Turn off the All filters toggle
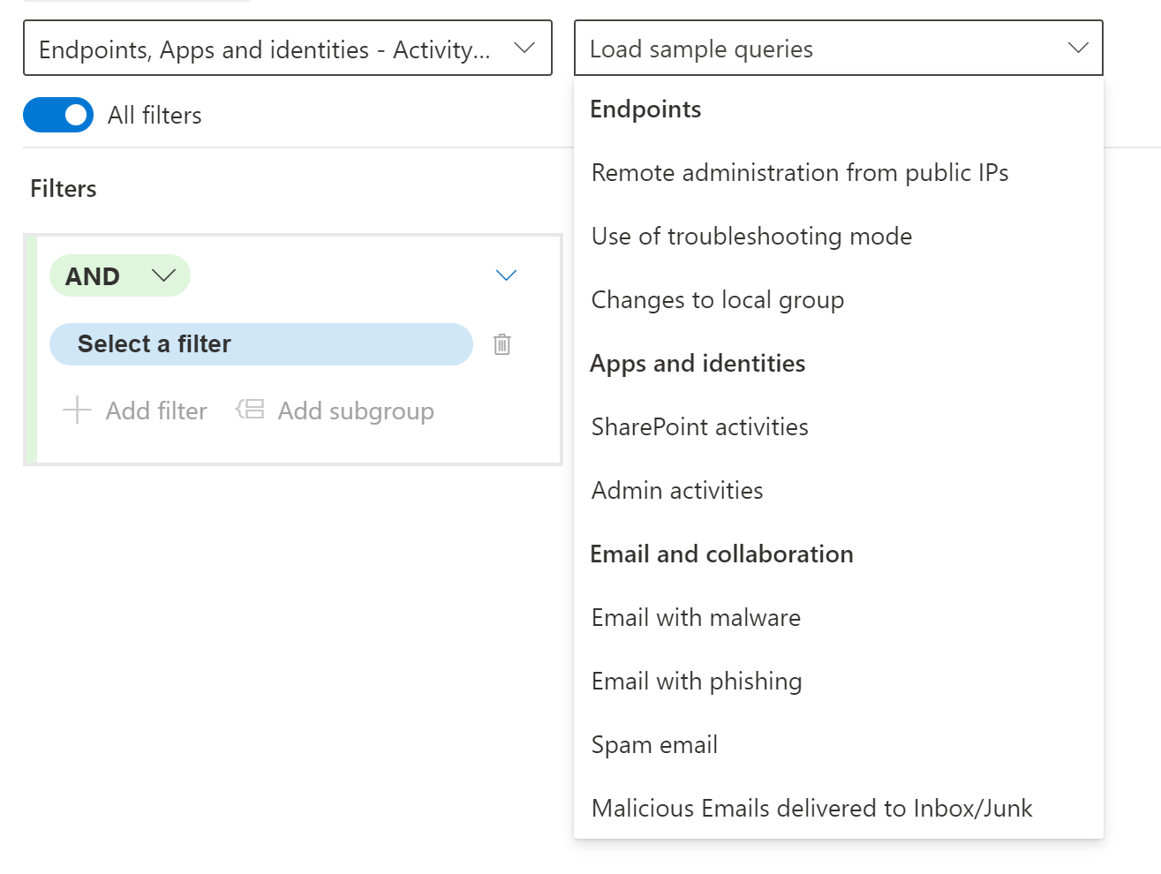Image resolution: width=1161 pixels, height=874 pixels. pyautogui.click(x=58, y=115)
